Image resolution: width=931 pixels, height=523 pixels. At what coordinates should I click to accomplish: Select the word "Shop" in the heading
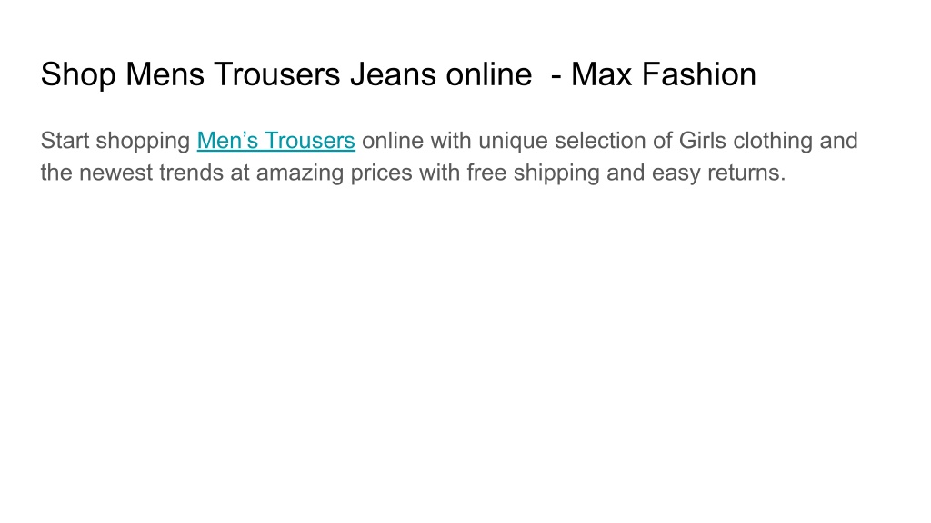(78, 75)
